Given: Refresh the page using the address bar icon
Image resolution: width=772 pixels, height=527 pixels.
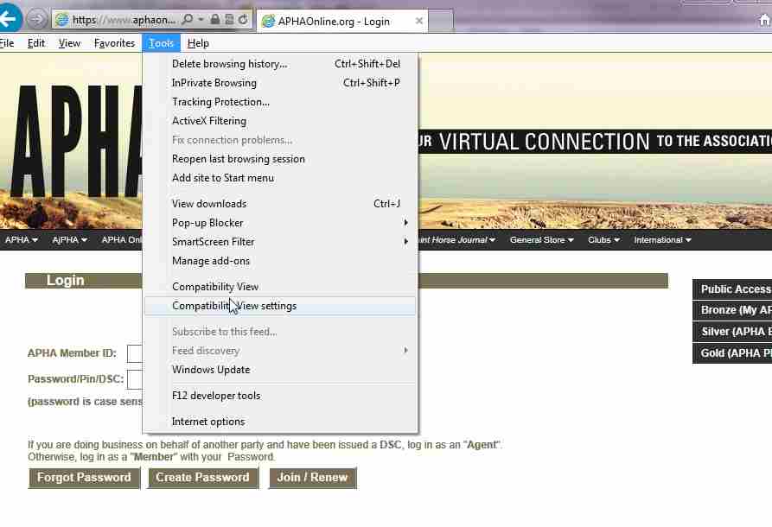Looking at the screenshot, I should (x=243, y=20).
